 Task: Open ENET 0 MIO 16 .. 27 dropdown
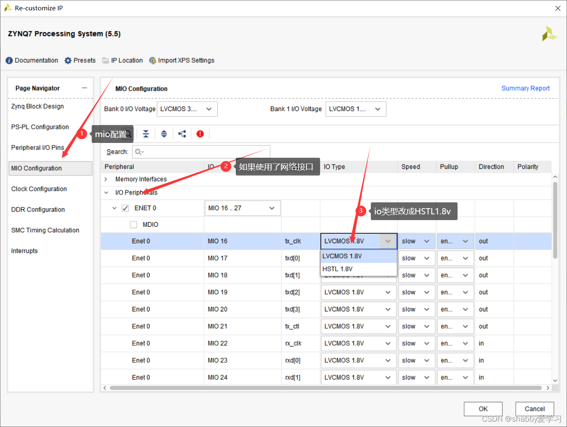pyautogui.click(x=242, y=208)
